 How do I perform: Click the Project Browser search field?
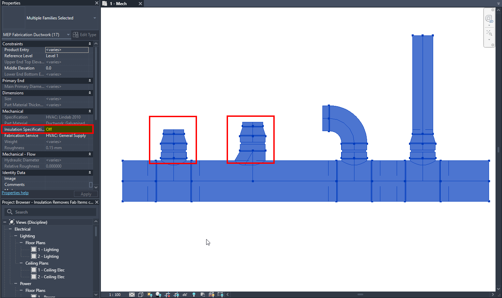(50, 212)
